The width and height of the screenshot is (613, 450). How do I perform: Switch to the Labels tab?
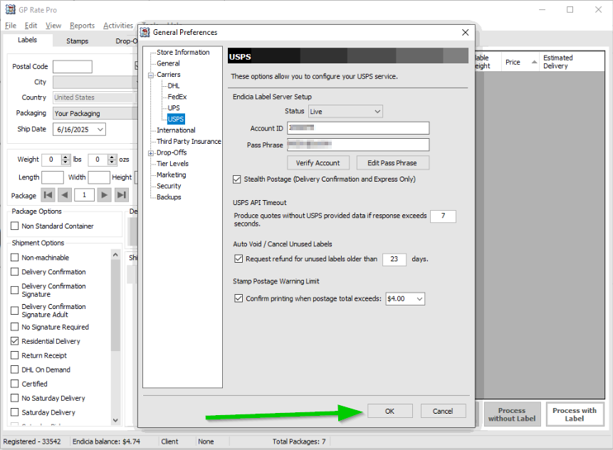[27, 40]
